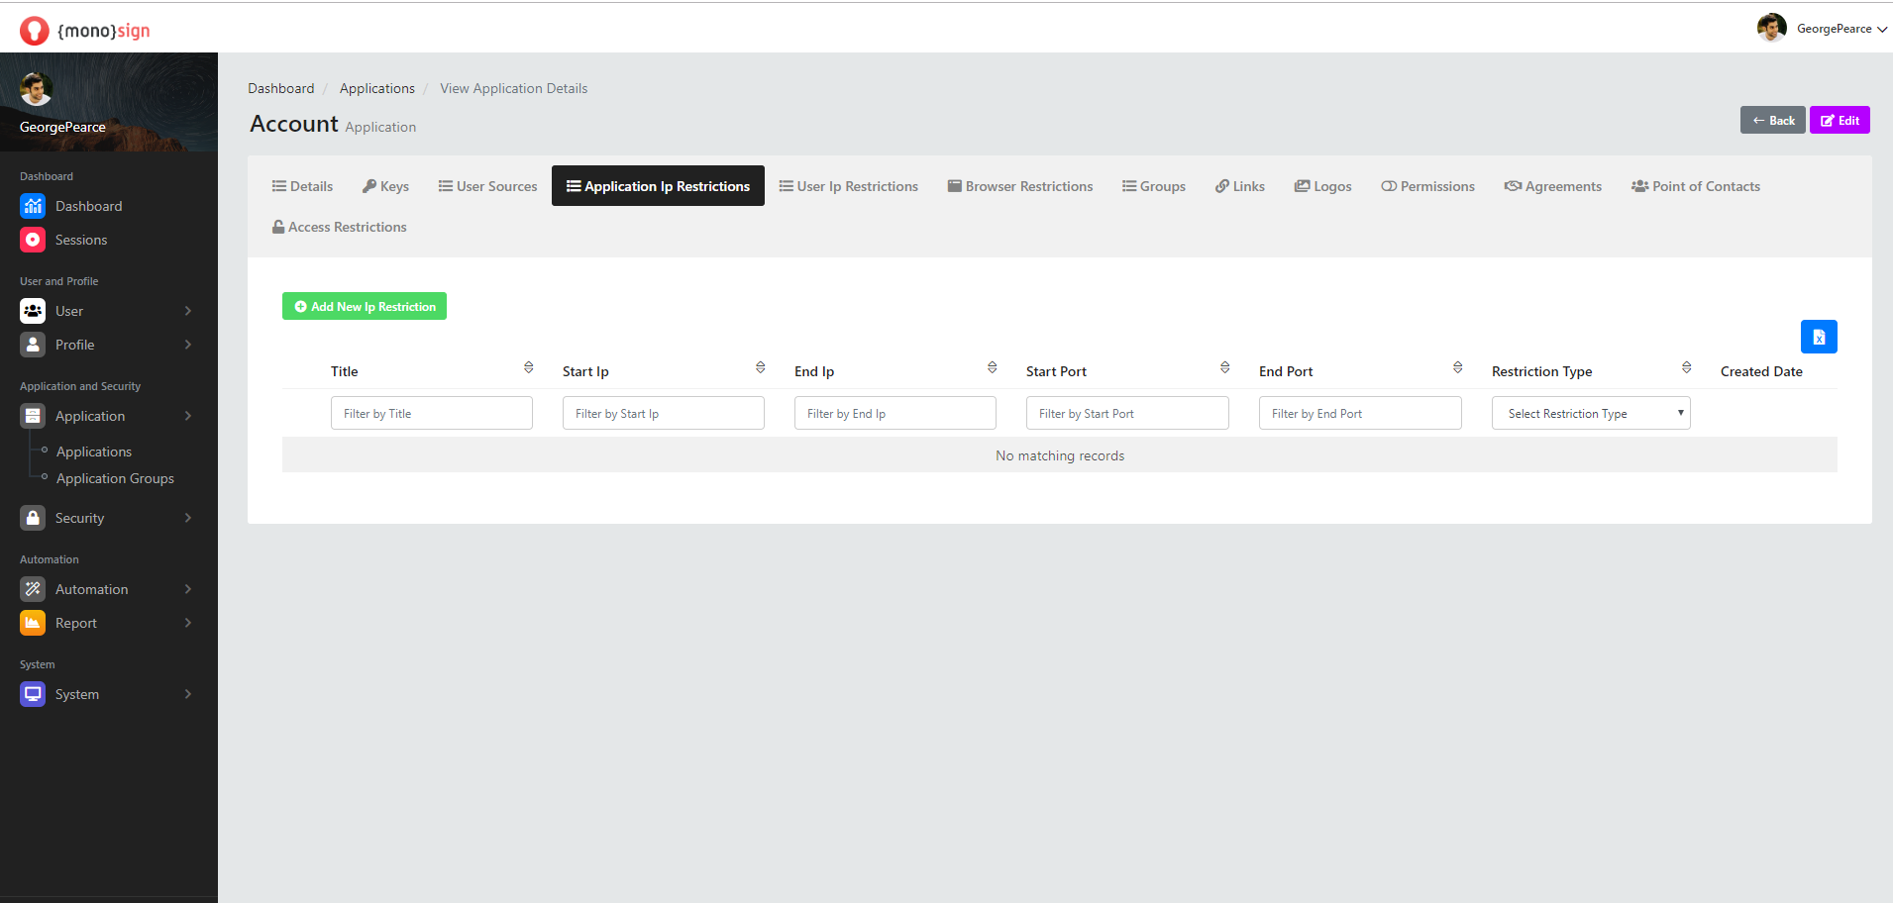
Task: Open the Point of Contacts tab
Action: click(1696, 186)
